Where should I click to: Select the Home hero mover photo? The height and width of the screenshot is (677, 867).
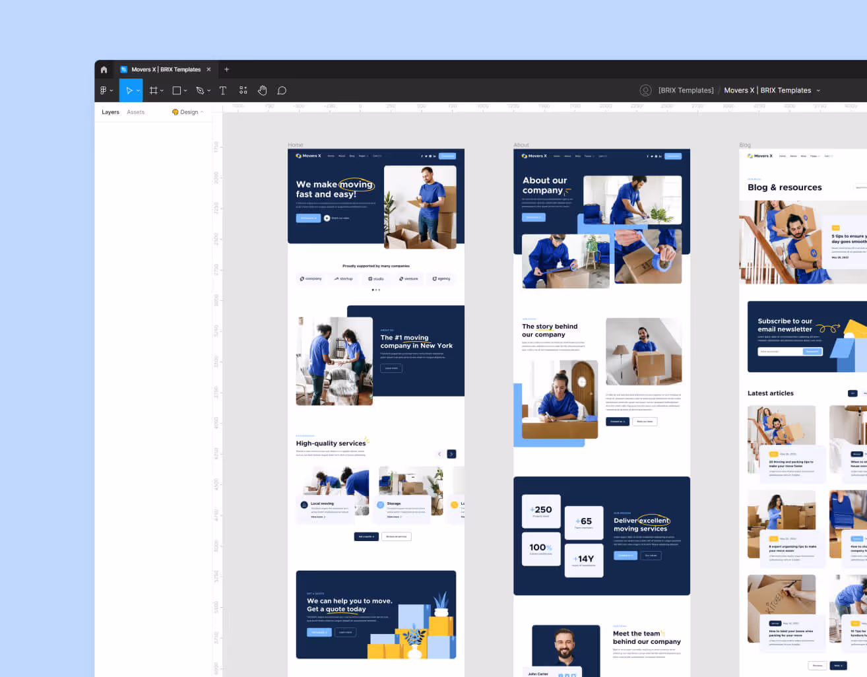coord(420,207)
